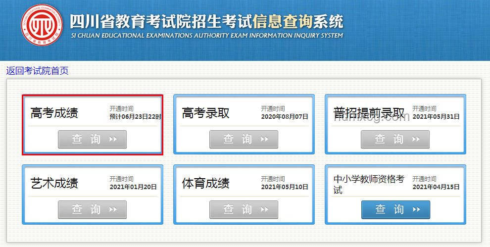This screenshot has width=490, height=247.
Task: Click blue 查询 button for 中小学教师资格考试
Action: click(395, 209)
